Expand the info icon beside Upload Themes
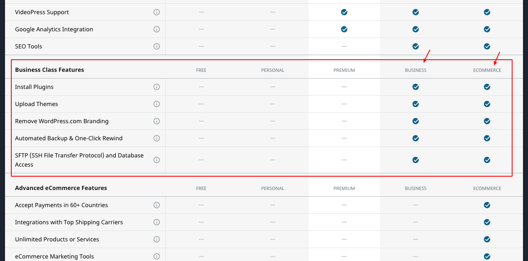The width and height of the screenshot is (528, 261). tap(157, 104)
